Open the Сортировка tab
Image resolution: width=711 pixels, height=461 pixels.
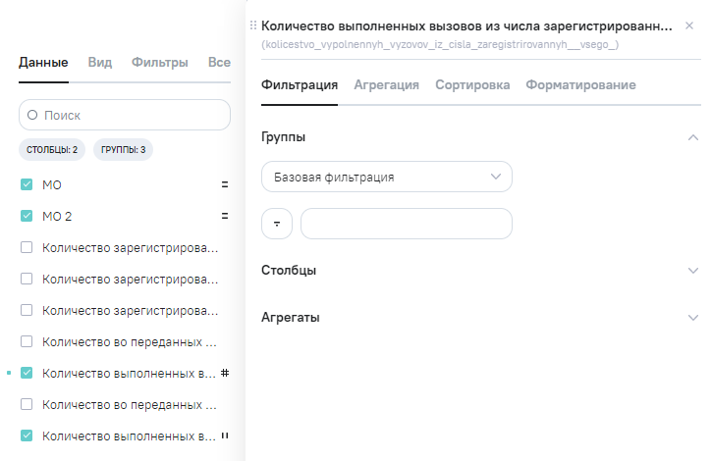click(472, 84)
